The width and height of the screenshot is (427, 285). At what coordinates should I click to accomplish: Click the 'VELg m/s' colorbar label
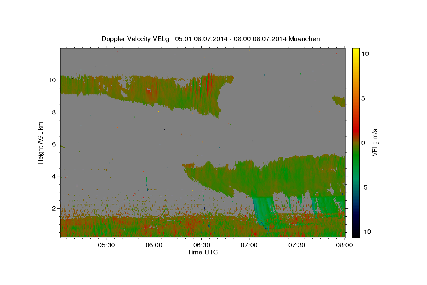375,143
